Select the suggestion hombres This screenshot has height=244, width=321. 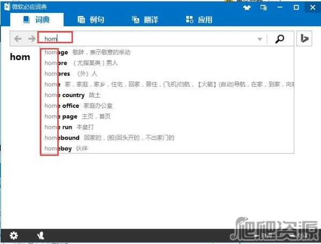click(167, 73)
